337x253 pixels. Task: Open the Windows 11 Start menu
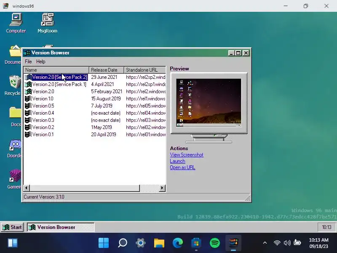point(104,243)
